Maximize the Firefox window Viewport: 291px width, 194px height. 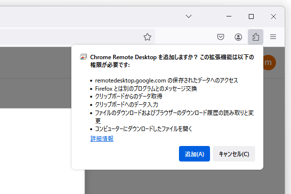coord(251,16)
